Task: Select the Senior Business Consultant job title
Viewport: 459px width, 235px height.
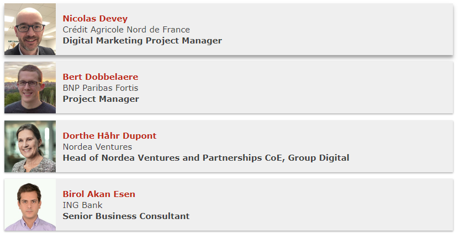Action: pyautogui.click(x=126, y=216)
